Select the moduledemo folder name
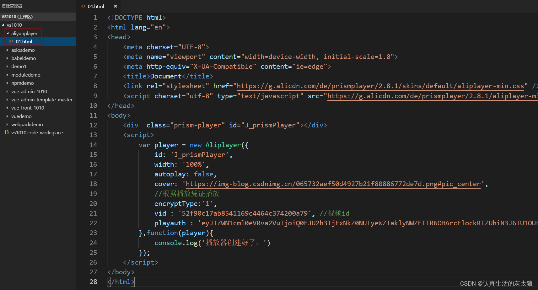 26,75
